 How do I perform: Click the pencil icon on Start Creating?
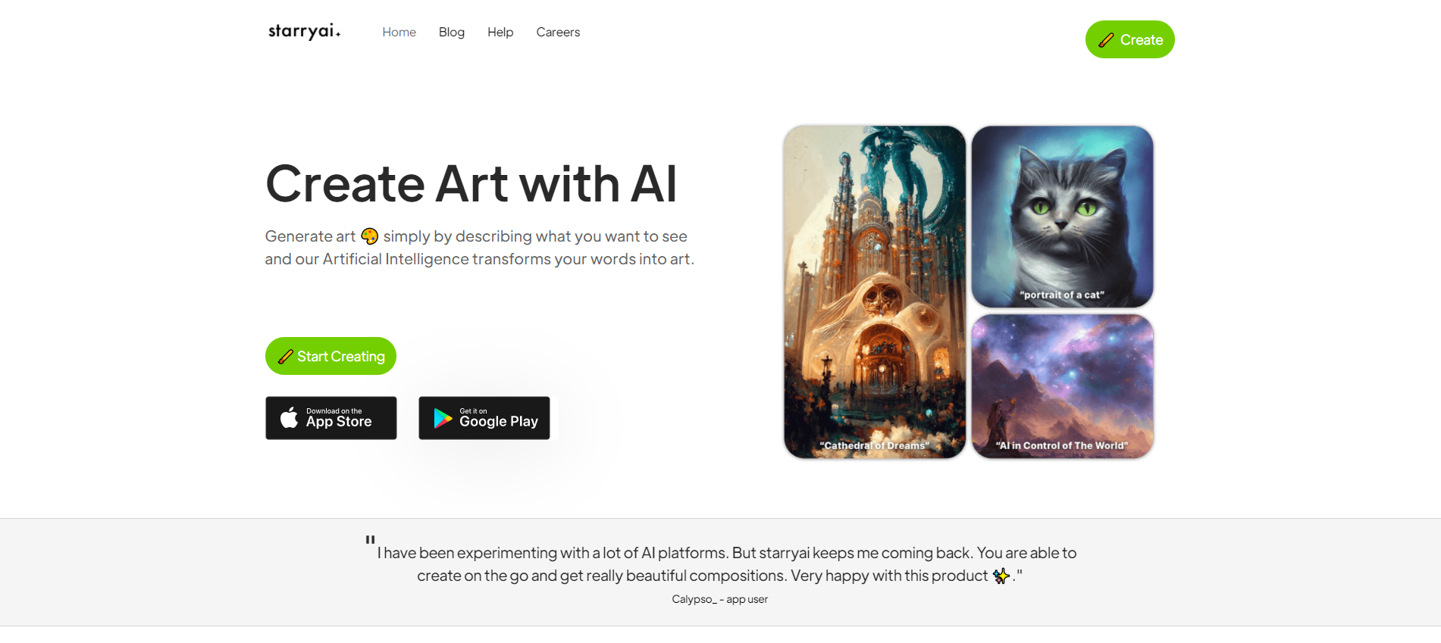tap(286, 356)
